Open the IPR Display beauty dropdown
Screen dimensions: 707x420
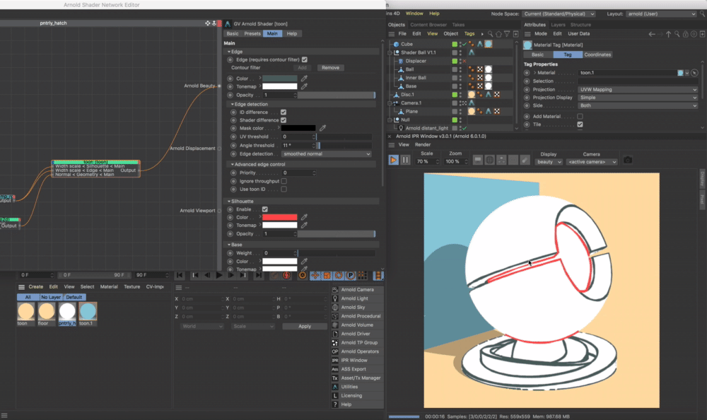[x=549, y=162]
